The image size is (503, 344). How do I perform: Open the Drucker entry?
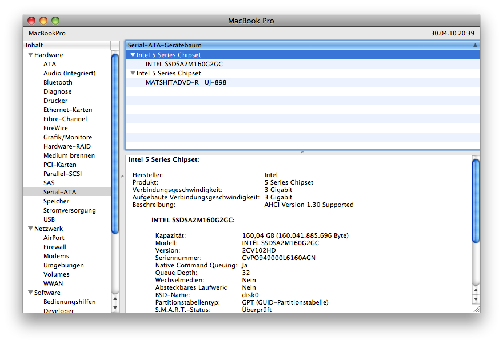click(55, 101)
